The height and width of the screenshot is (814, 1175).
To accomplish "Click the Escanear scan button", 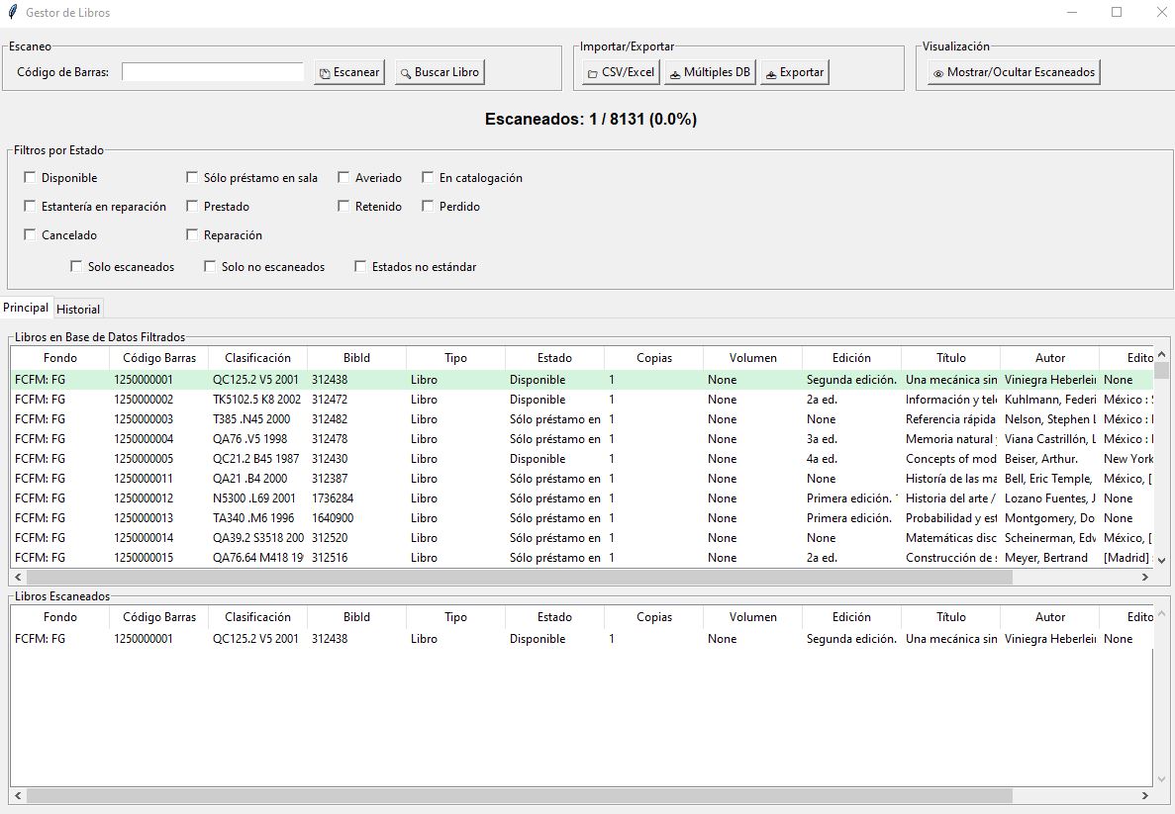I will [x=349, y=72].
